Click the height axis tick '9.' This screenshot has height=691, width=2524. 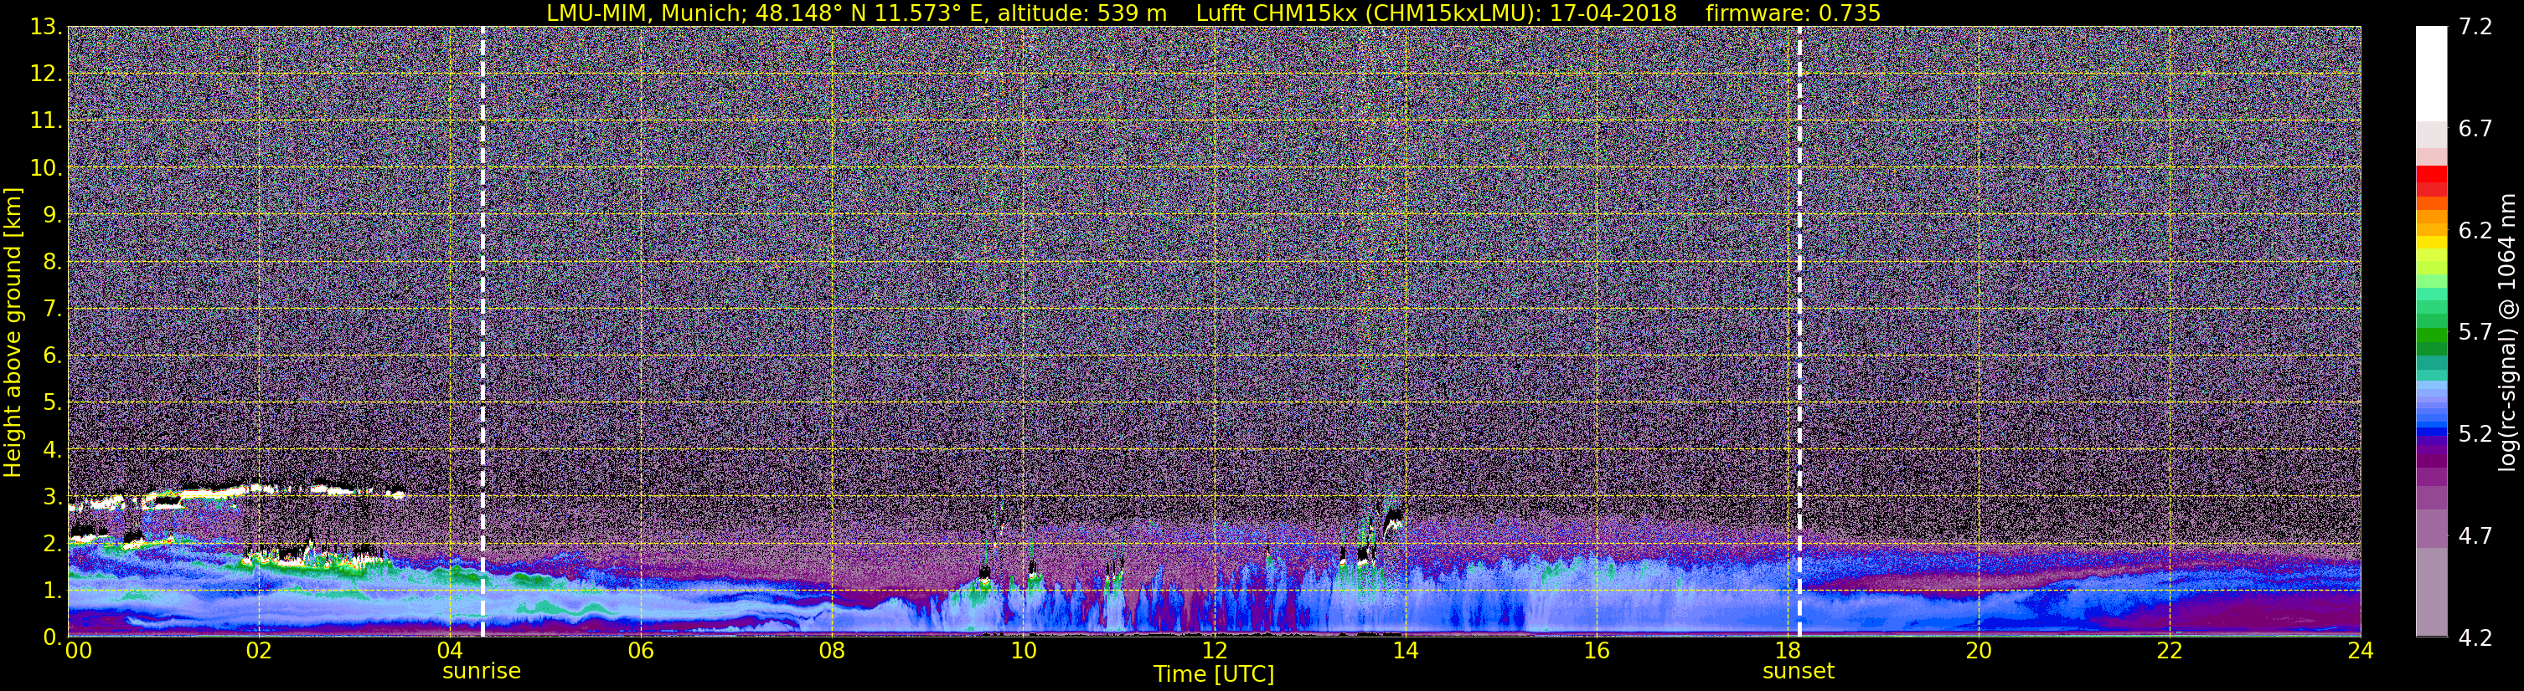(x=52, y=214)
